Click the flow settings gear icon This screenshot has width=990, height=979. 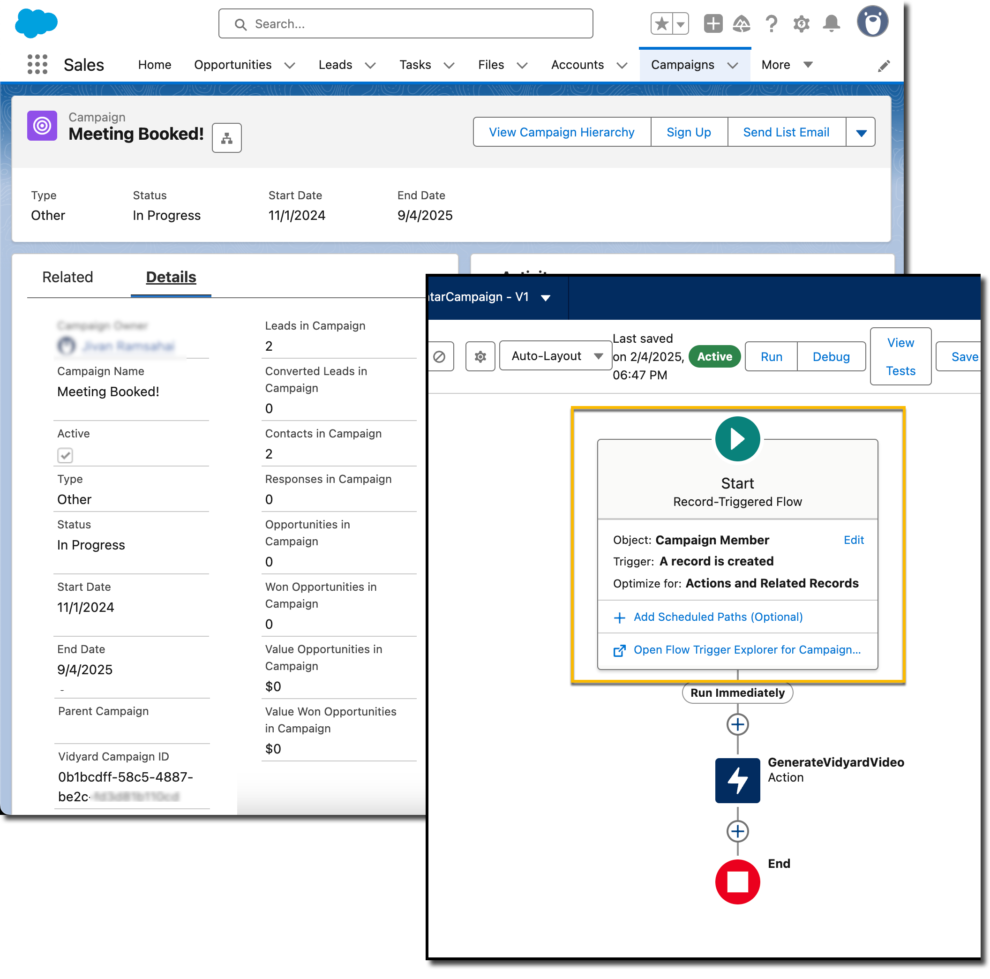click(480, 356)
